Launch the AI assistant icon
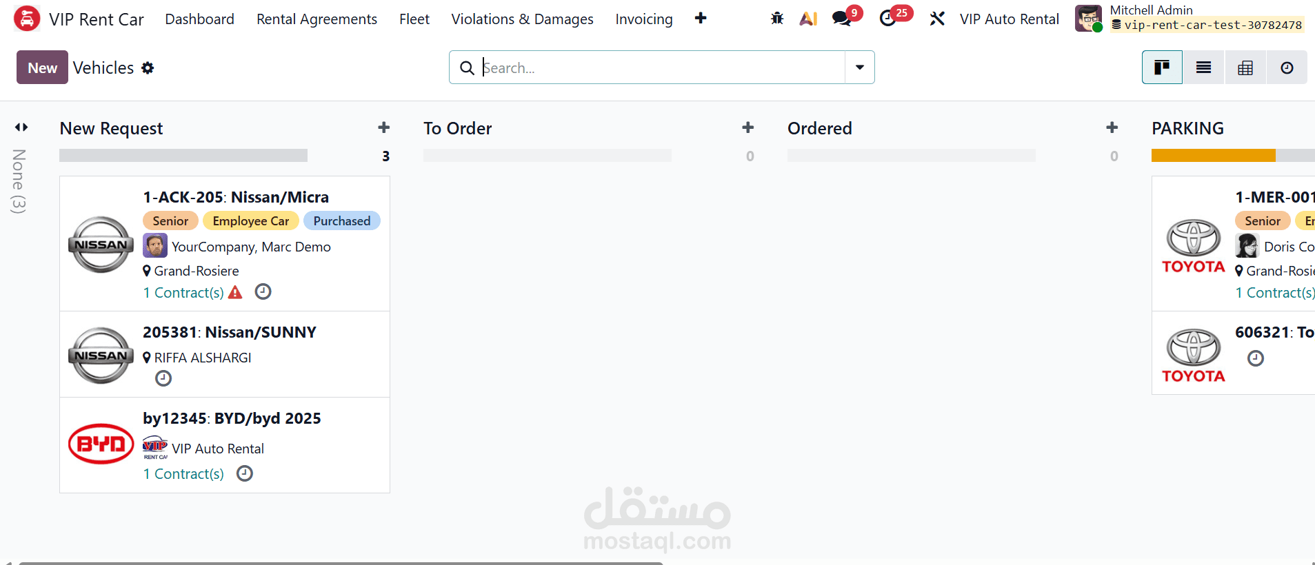 808,19
